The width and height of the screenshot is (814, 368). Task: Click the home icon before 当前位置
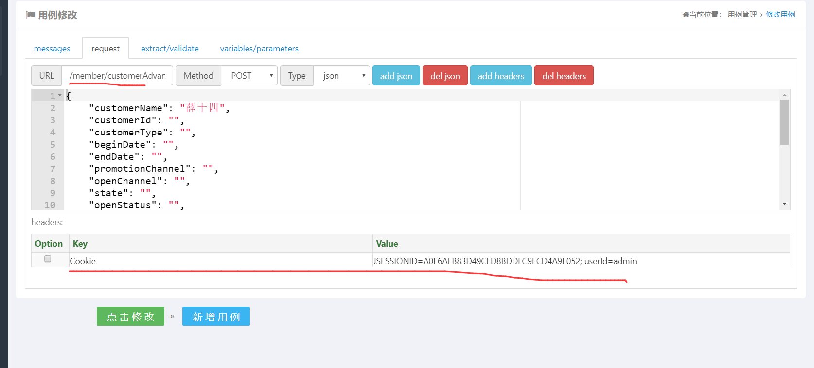pyautogui.click(x=686, y=15)
